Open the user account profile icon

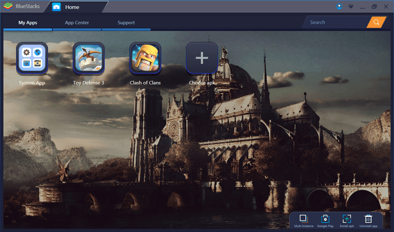pyautogui.click(x=339, y=7)
